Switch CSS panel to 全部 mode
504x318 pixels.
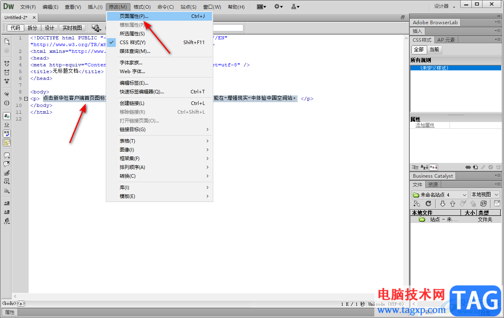tap(419, 50)
